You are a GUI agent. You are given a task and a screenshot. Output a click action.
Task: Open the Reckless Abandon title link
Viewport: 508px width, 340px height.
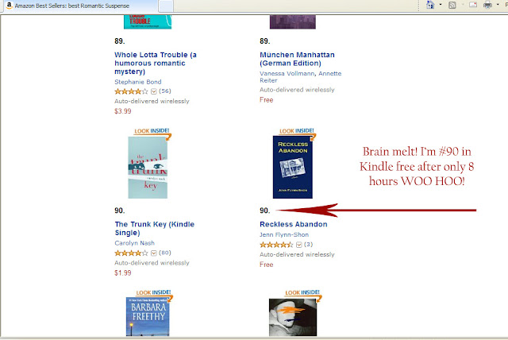pos(294,224)
